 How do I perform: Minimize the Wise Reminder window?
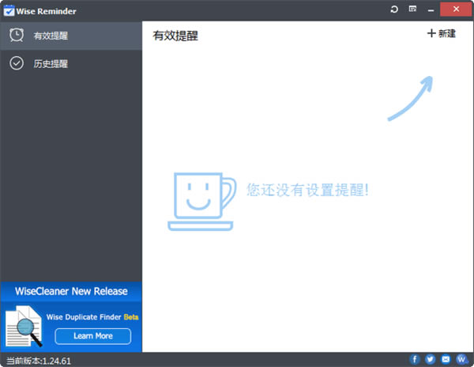[x=431, y=9]
